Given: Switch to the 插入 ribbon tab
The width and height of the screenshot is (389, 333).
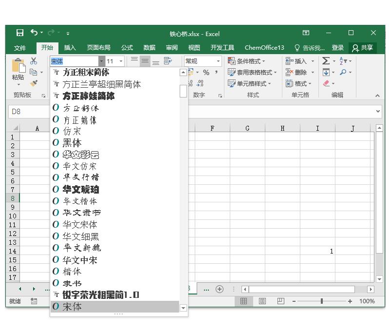Looking at the screenshot, I should tap(70, 48).
